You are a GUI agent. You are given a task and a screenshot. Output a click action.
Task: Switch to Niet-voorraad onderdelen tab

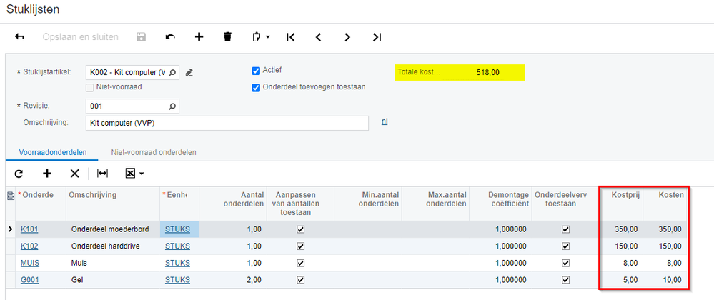point(153,152)
